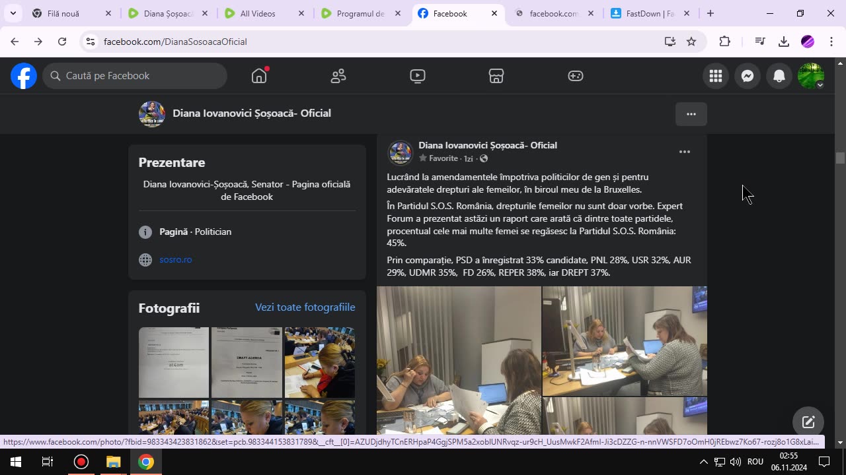846x475 pixels.
Task: Close the active Facebook tab
Action: pos(494,13)
